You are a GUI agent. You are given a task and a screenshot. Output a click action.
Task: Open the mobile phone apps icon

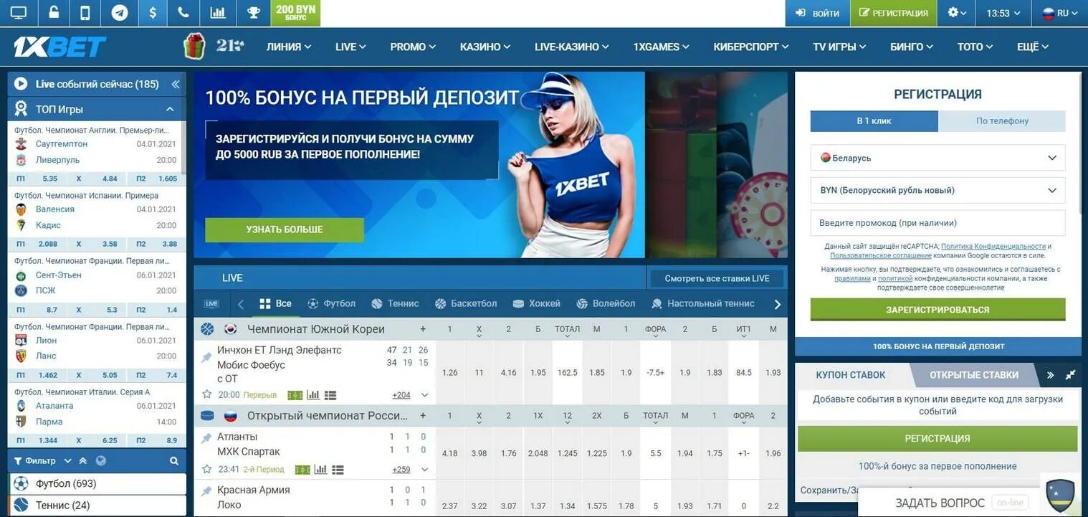click(85, 13)
